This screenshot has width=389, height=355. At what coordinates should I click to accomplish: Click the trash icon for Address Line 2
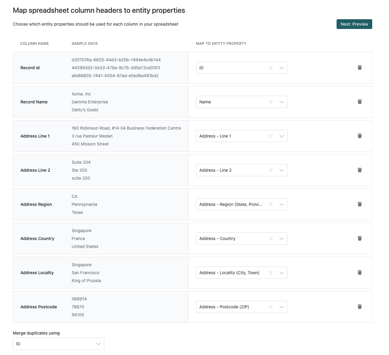[x=360, y=170]
